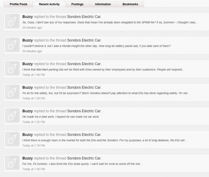Open Sondors Electric Car thread from 29 minutes ago
This screenshot has height=177, width=209.
pos(84,16)
